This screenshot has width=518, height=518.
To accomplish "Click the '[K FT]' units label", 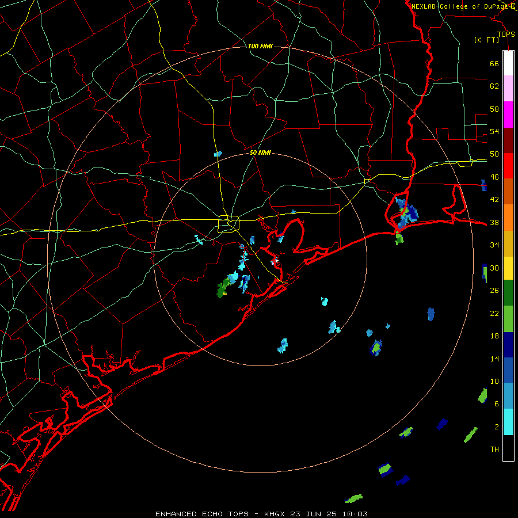I will click(486, 40).
